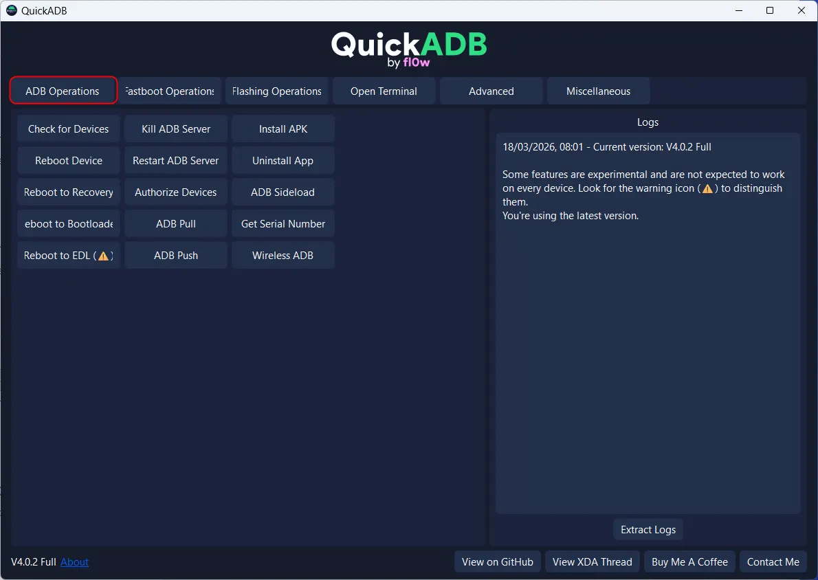Click Install APK button

click(x=283, y=129)
